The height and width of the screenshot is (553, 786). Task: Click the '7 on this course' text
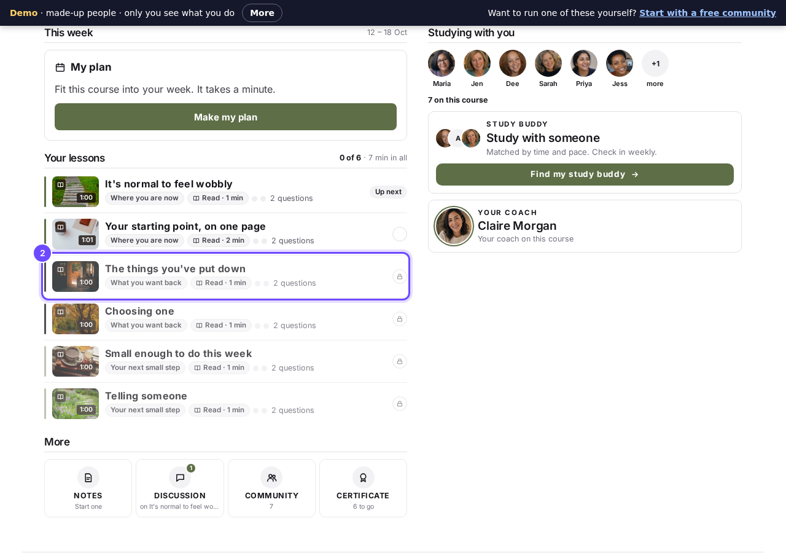click(x=458, y=100)
